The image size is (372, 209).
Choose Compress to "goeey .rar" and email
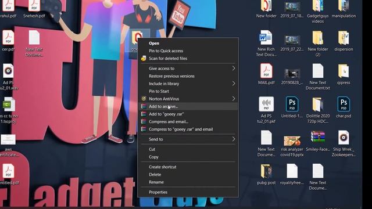click(x=188, y=129)
